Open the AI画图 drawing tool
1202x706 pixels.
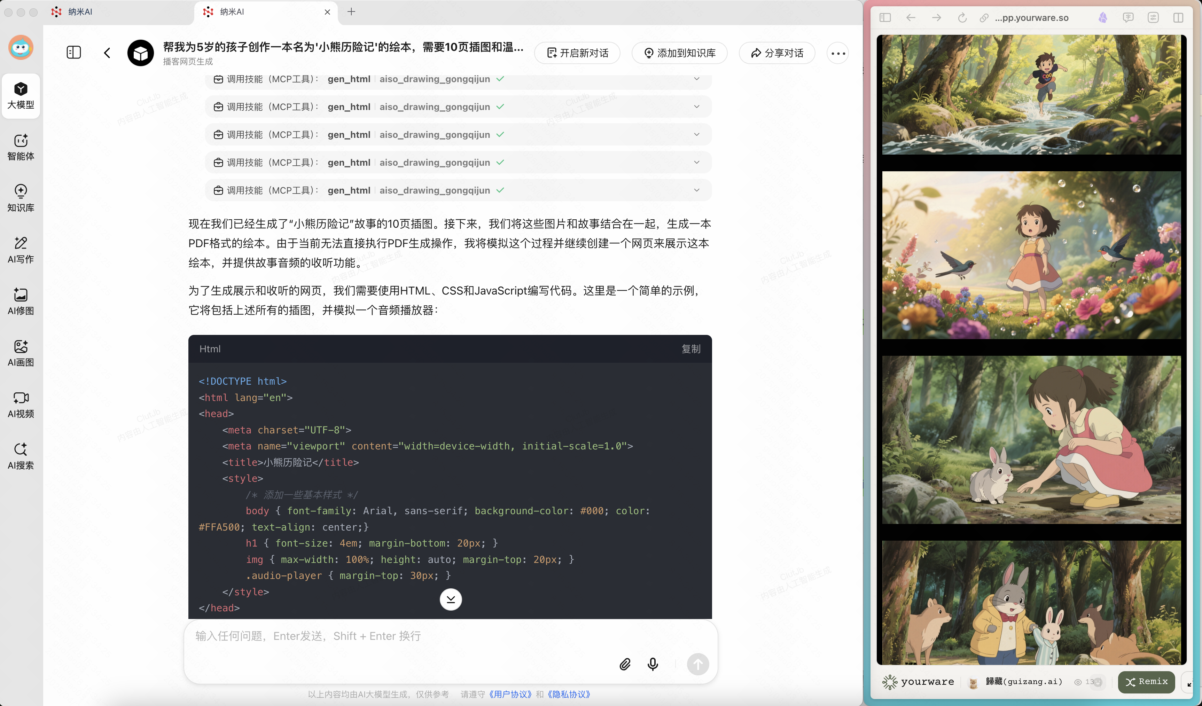(x=21, y=353)
